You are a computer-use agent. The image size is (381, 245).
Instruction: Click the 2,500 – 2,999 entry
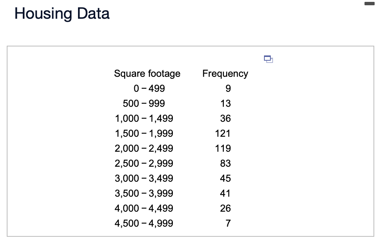tap(144, 163)
